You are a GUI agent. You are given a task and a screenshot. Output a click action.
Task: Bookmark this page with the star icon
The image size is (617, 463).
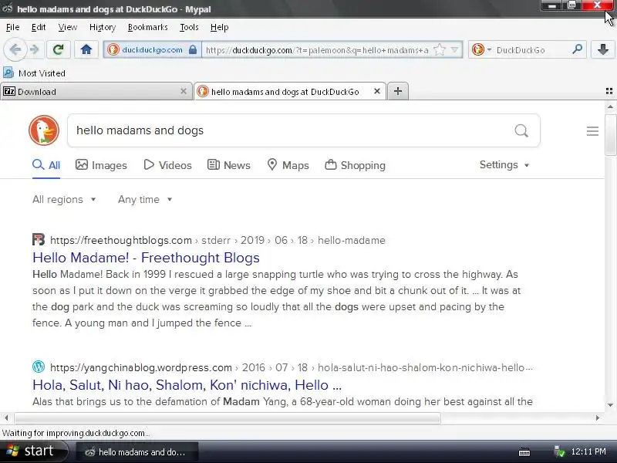coord(439,49)
